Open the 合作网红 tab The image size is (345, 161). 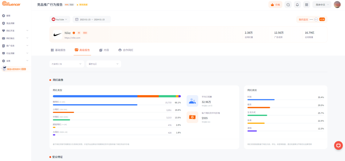(126, 50)
